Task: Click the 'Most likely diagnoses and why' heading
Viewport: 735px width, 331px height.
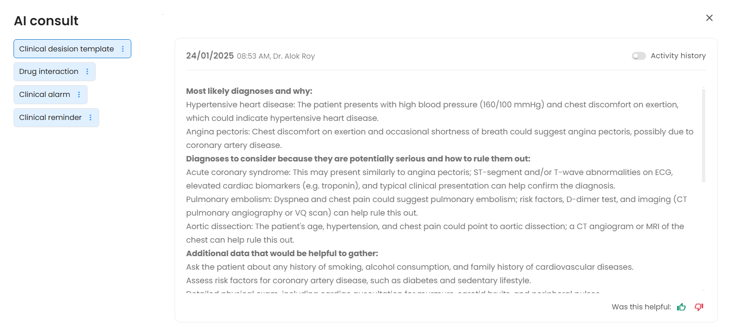Action: coord(249,91)
